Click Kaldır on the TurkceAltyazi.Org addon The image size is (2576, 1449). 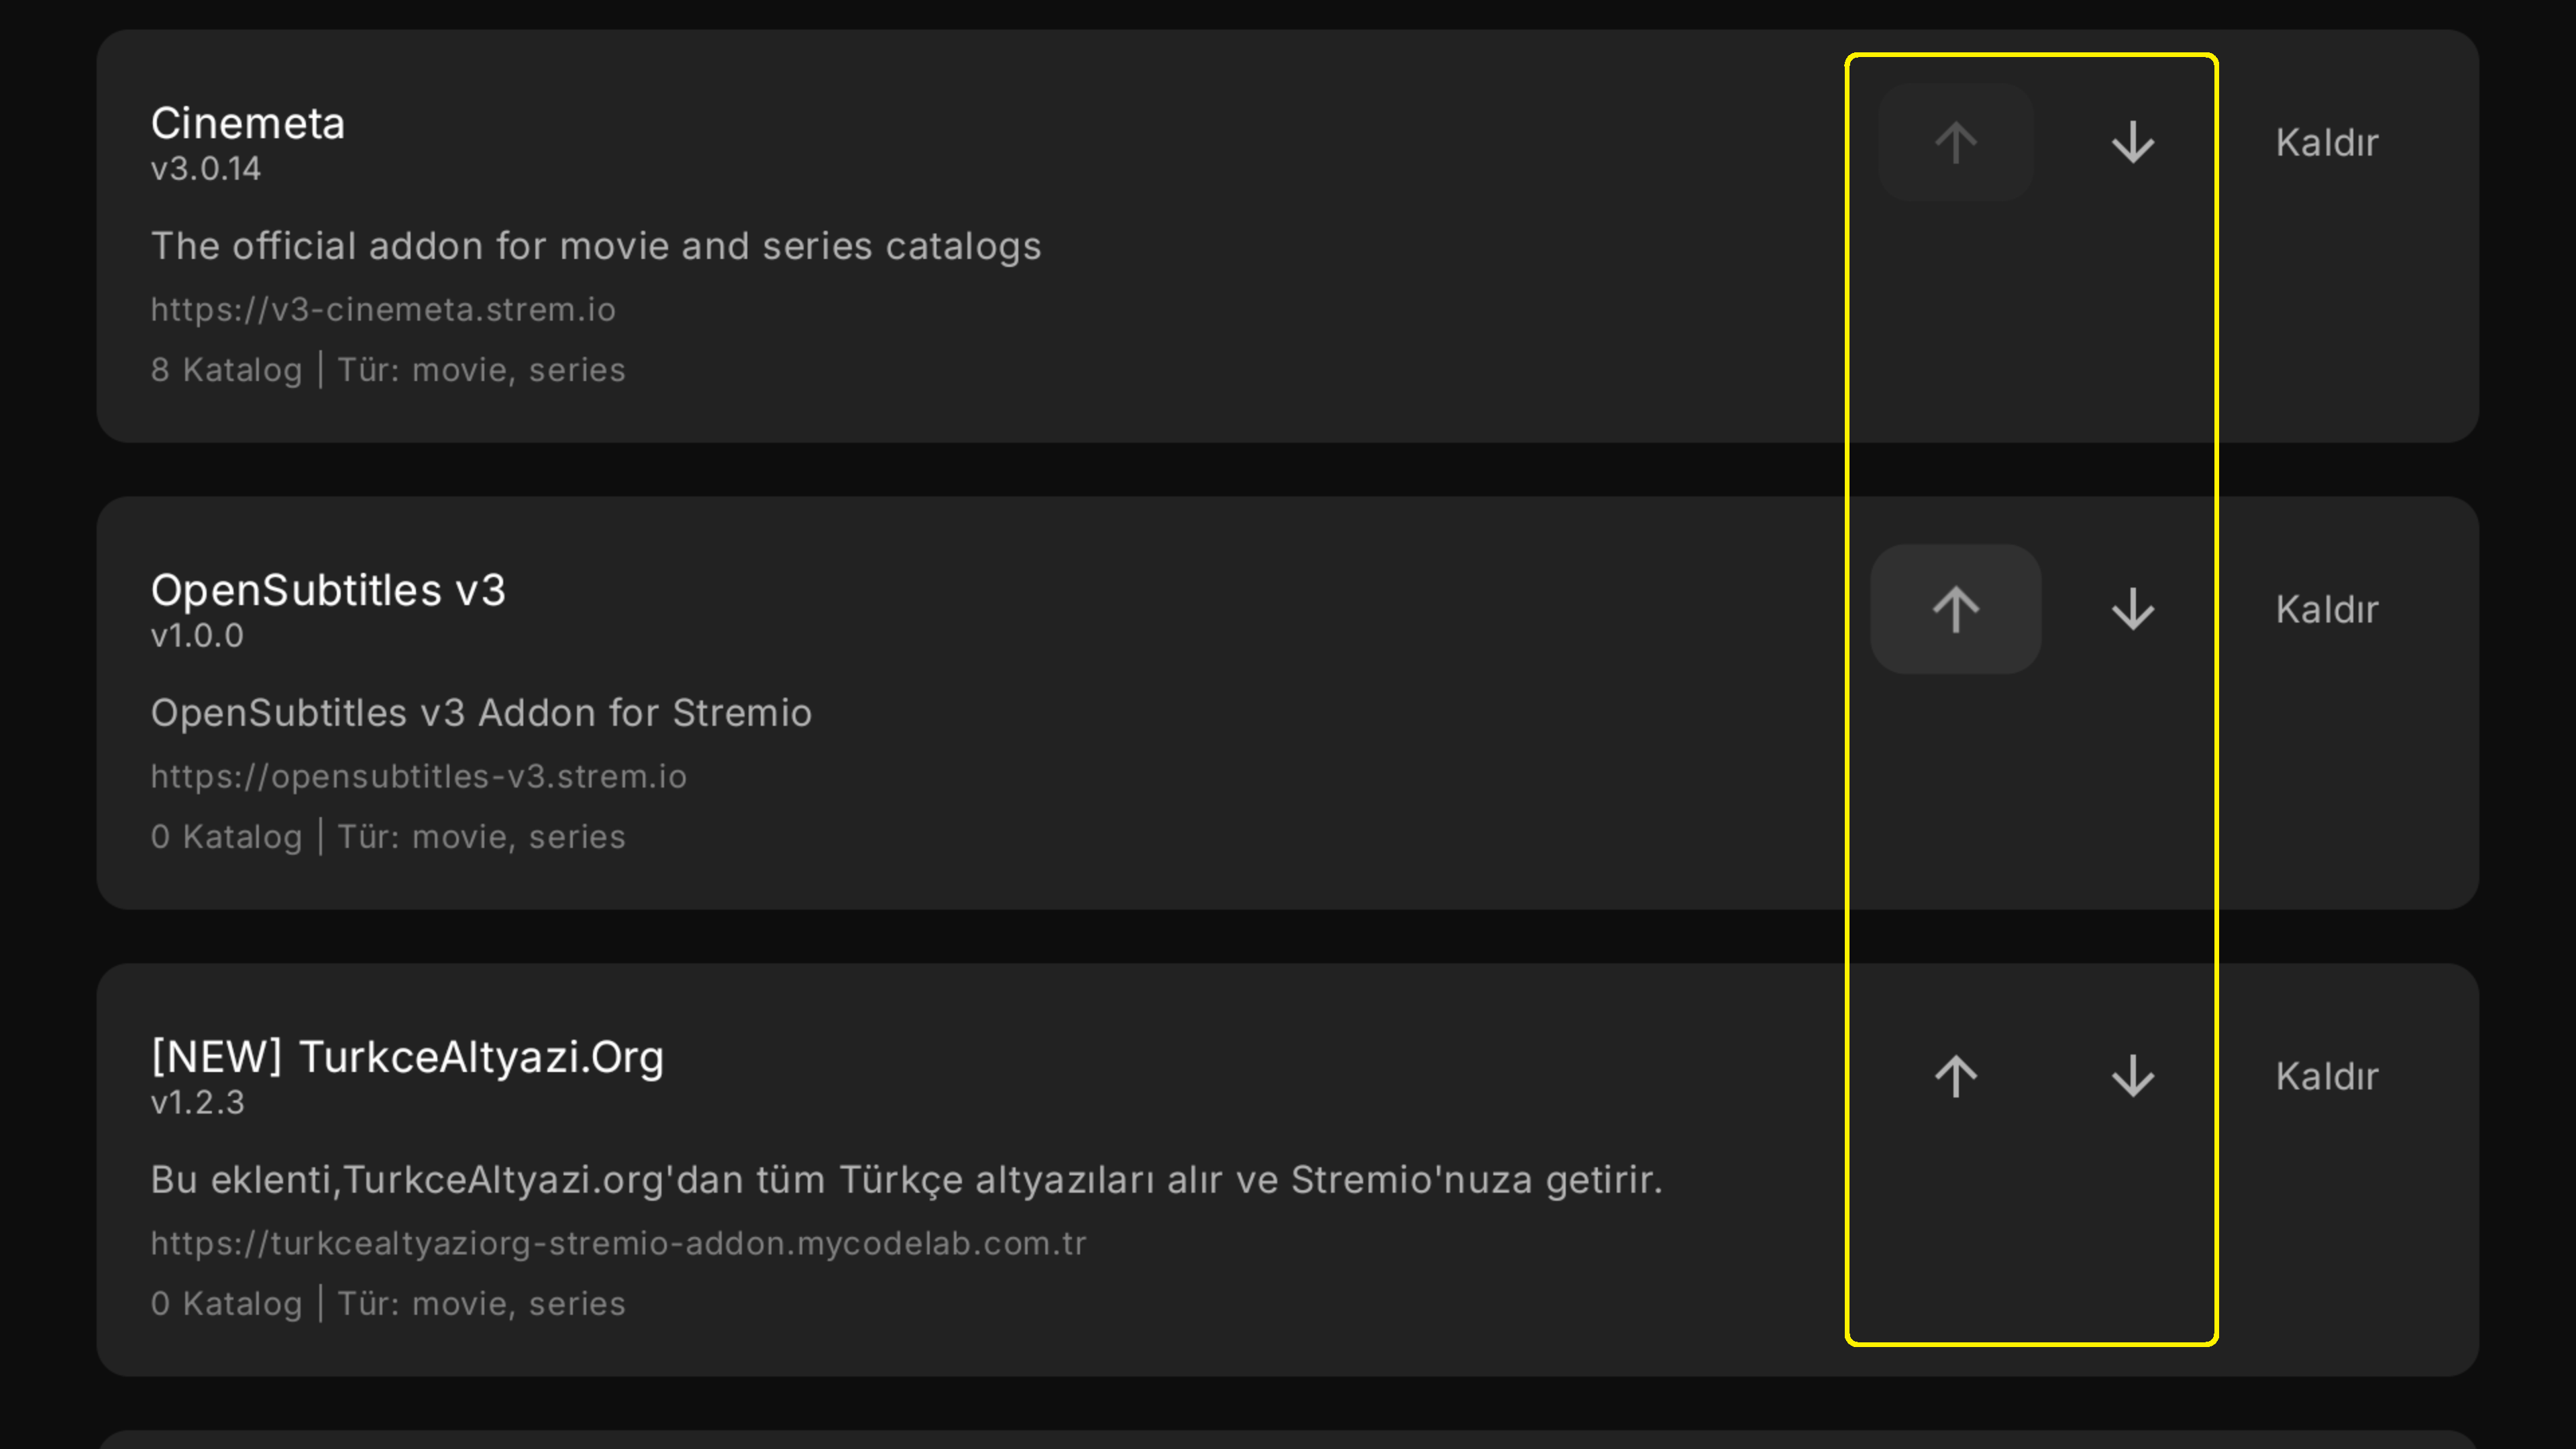click(2326, 1076)
